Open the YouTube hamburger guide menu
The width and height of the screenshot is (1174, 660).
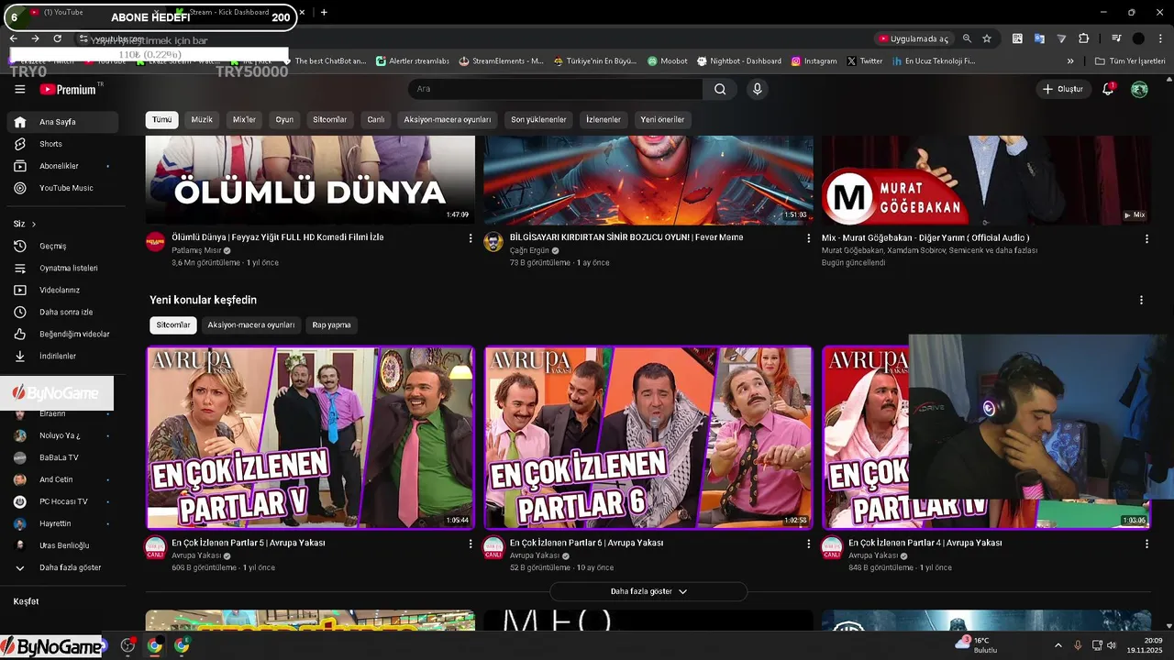pos(20,89)
